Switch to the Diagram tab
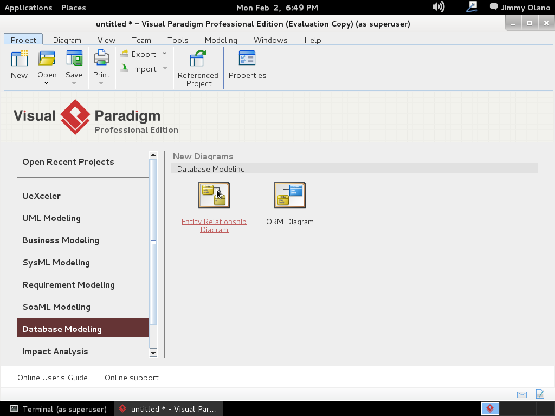 click(67, 40)
